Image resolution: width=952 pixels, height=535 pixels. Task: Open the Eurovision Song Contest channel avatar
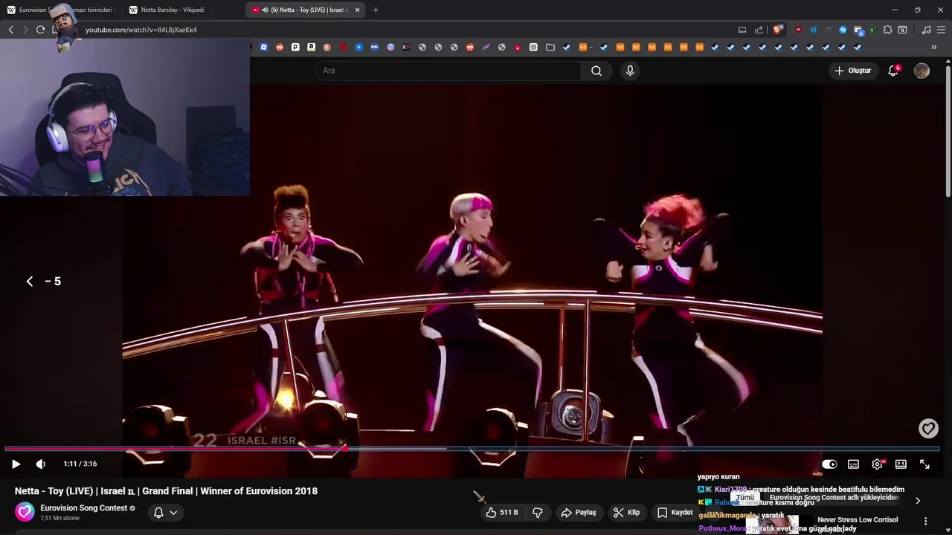click(25, 512)
